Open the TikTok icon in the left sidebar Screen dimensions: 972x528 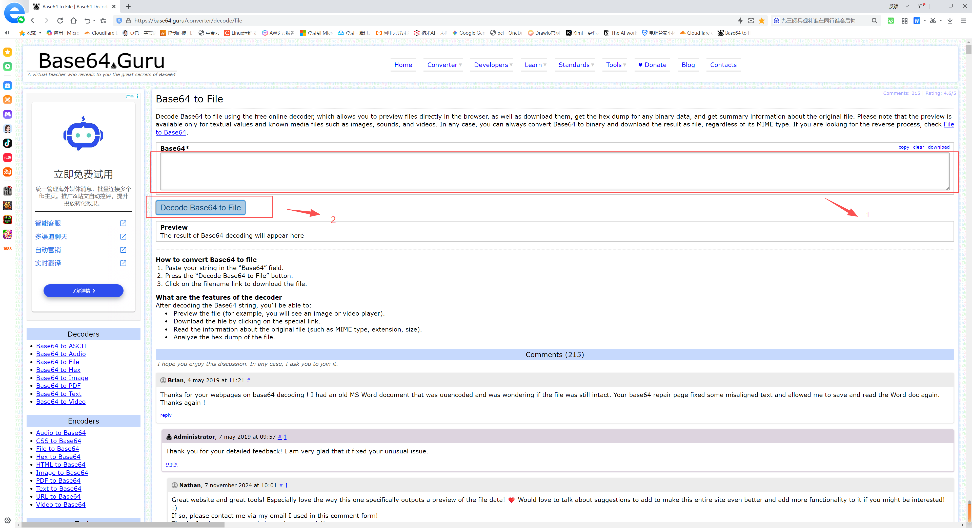coord(8,143)
